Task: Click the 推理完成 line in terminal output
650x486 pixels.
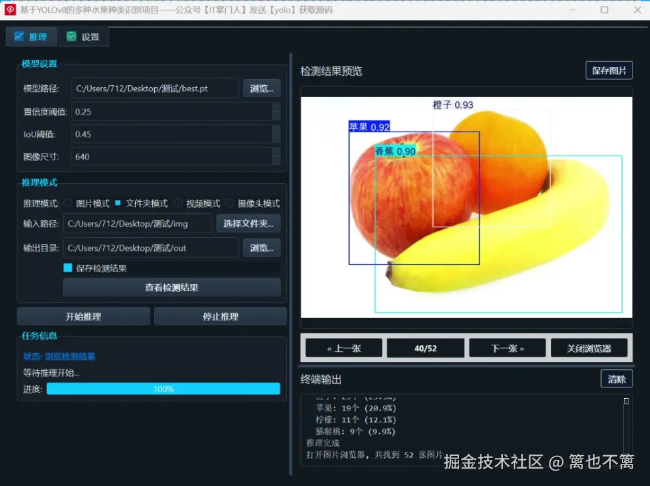Action: (323, 443)
